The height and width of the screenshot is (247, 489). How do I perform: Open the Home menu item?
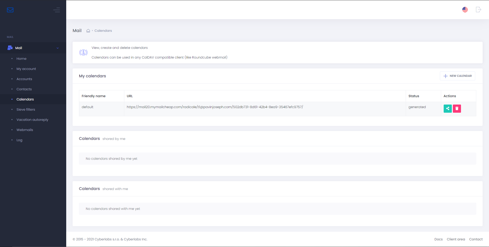21,59
